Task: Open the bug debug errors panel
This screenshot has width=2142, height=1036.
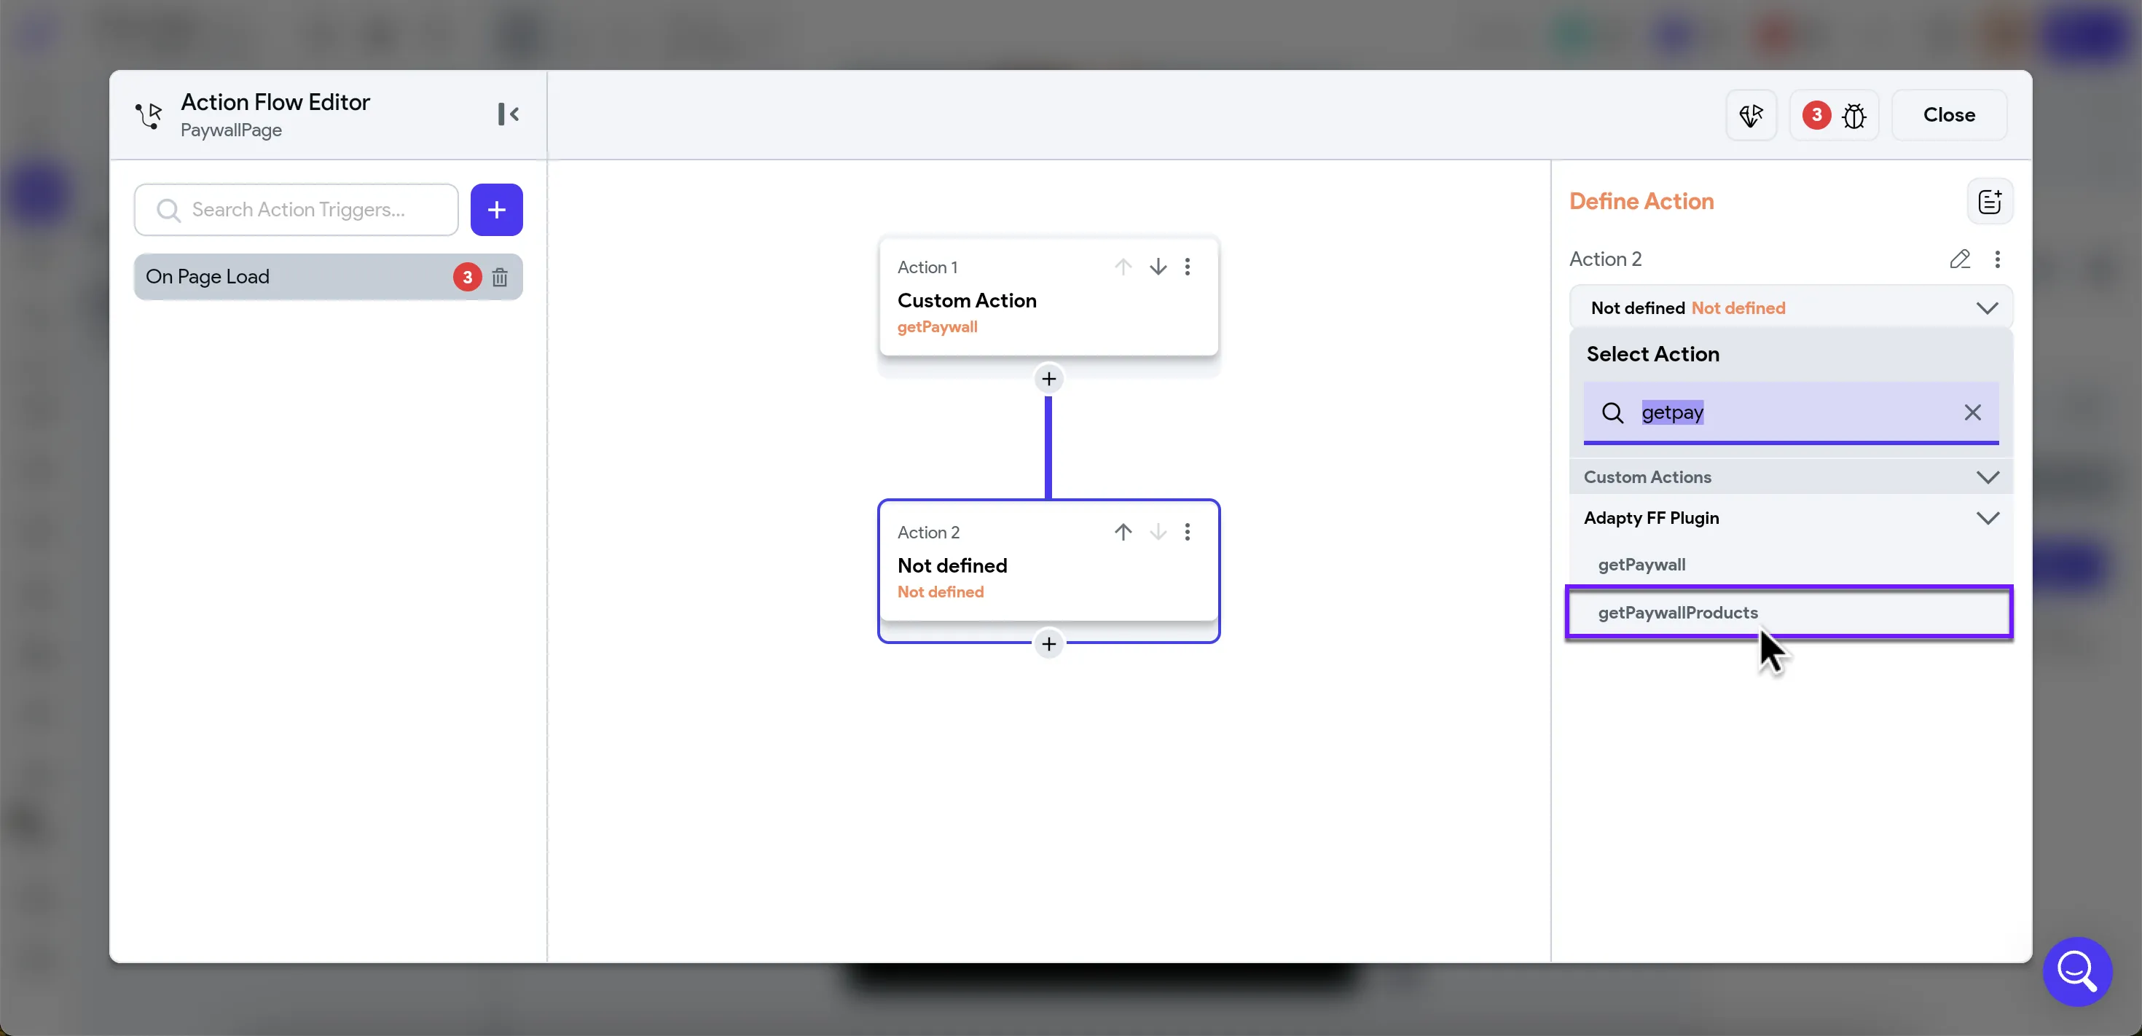Action: pyautogui.click(x=1853, y=116)
